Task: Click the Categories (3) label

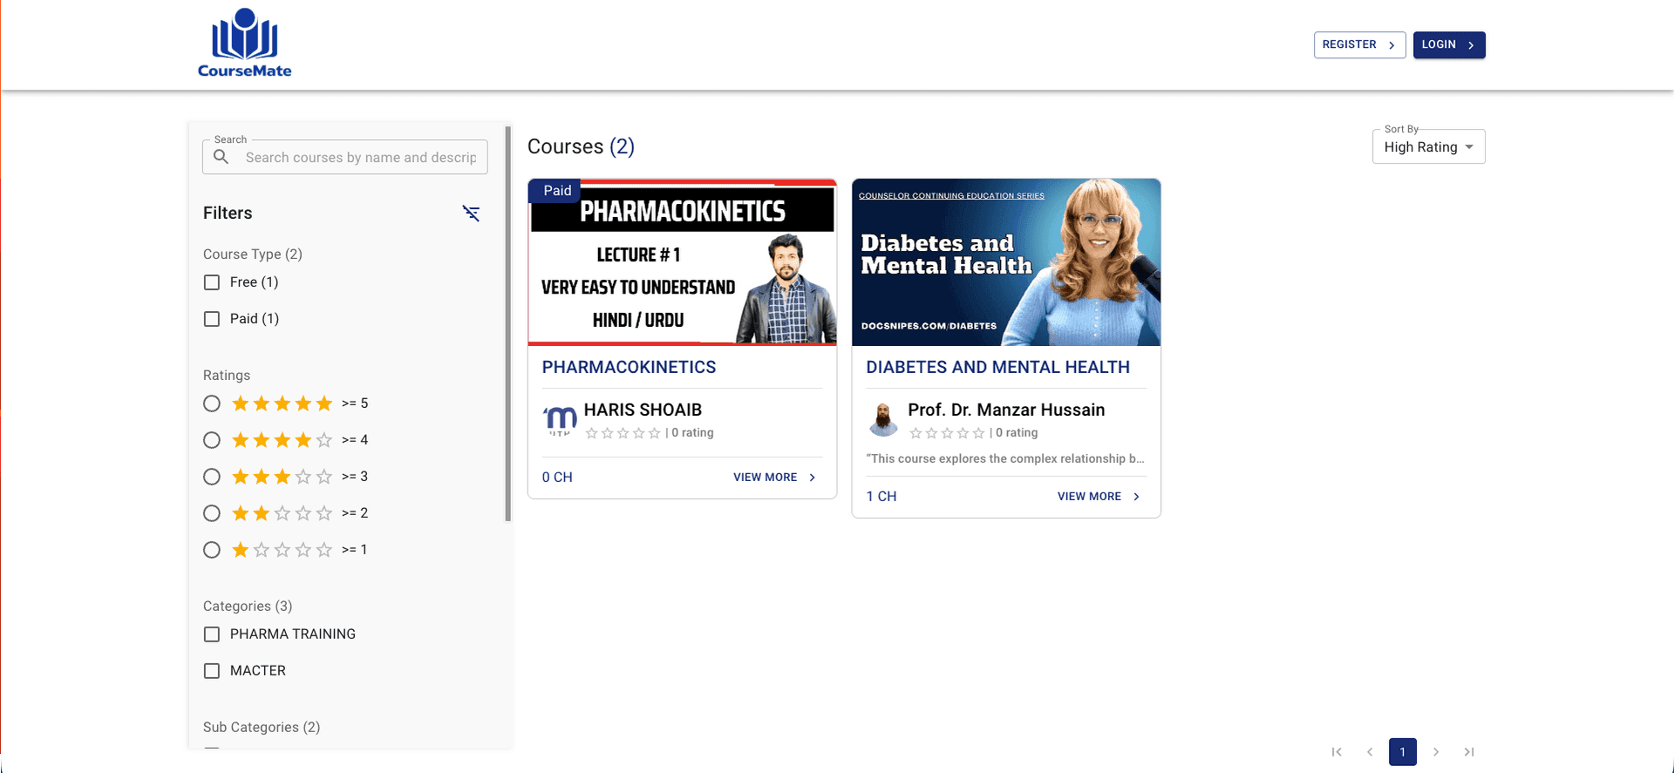Action: pos(248,606)
